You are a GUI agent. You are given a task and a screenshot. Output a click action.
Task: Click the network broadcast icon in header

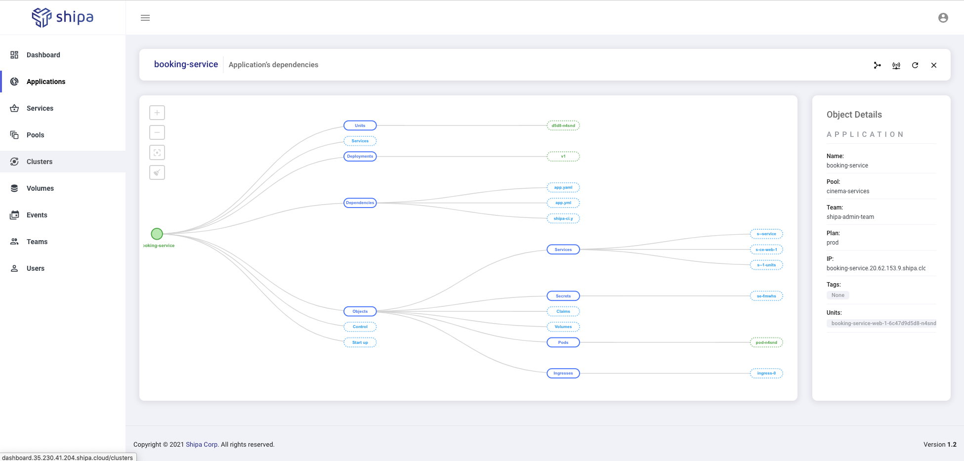click(x=896, y=65)
